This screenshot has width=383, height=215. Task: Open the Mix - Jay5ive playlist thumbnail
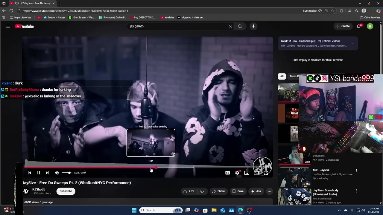click(x=294, y=177)
